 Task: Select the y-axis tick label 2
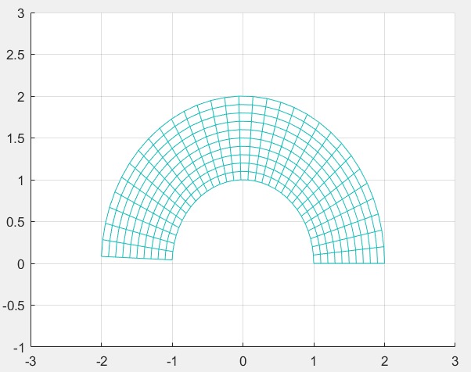pos(20,97)
